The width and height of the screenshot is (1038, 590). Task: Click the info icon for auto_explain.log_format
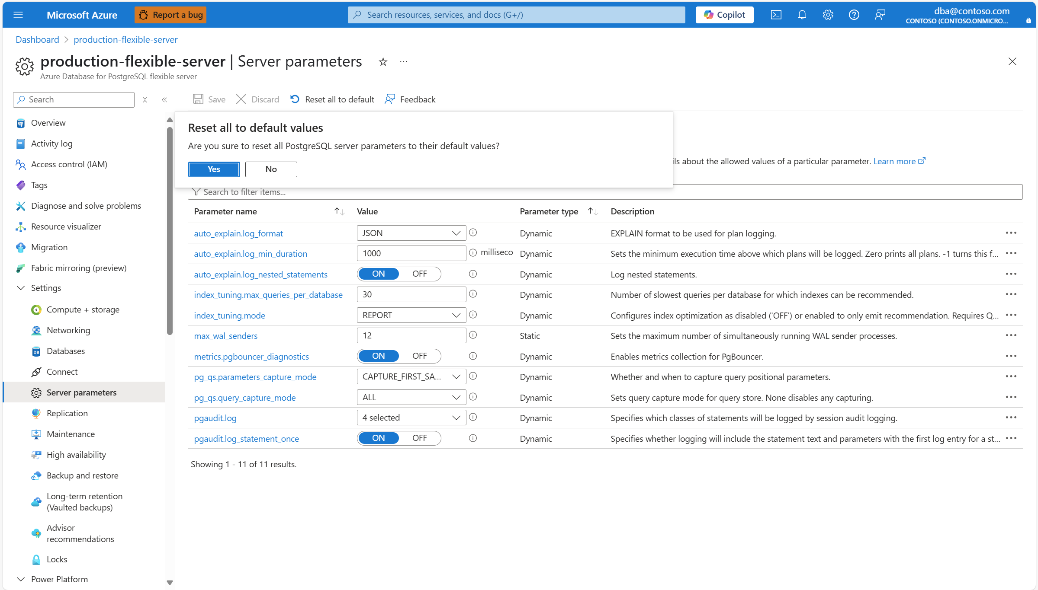click(x=473, y=233)
